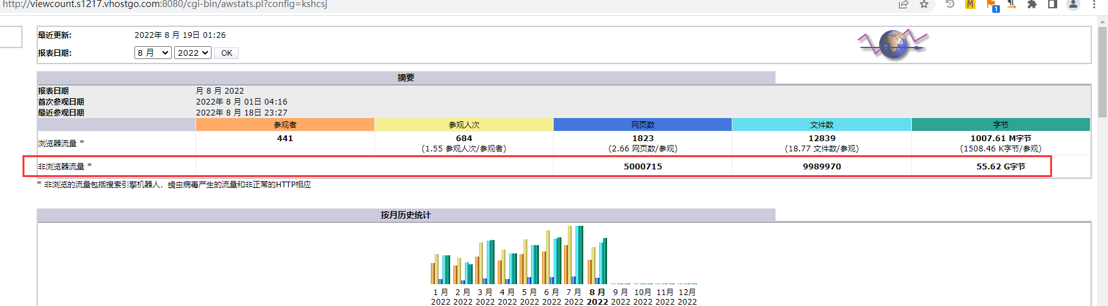Click the AWStats globe logo
The image size is (1108, 306).
(x=893, y=44)
